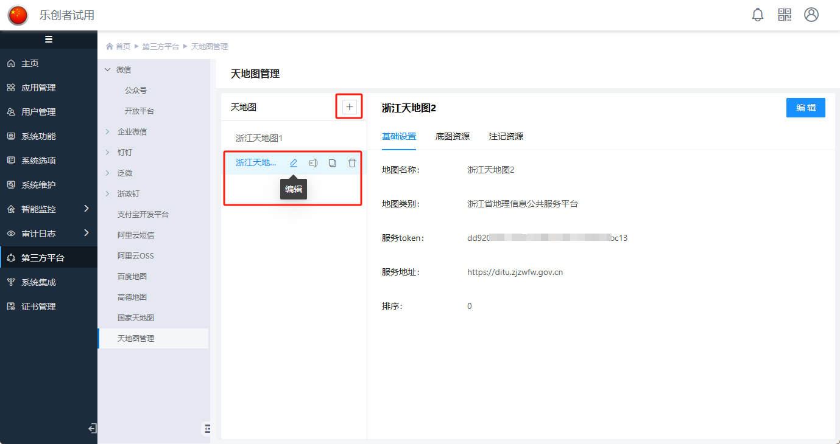
Task: Expand the 企业微信 tree group
Action: tap(108, 132)
